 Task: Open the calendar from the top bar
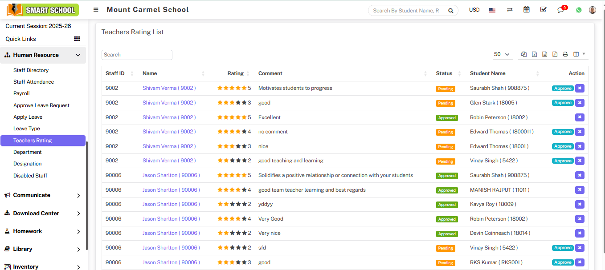point(526,9)
